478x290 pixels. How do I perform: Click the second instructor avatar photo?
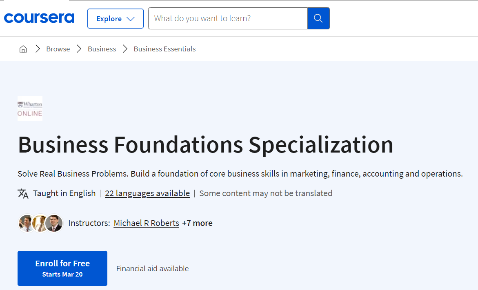[40, 223]
